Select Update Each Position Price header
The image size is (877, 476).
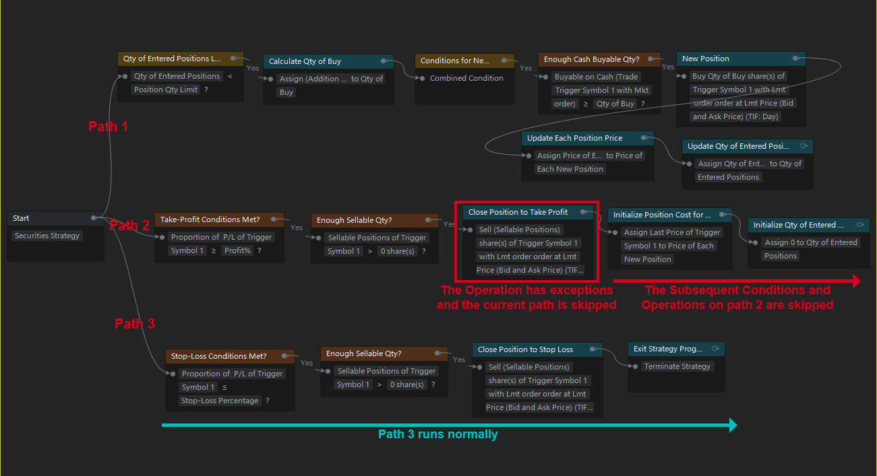pos(588,138)
